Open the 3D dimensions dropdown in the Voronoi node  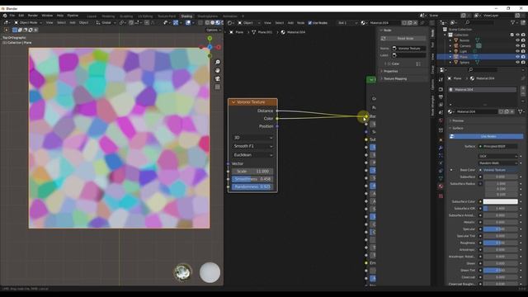pos(253,138)
